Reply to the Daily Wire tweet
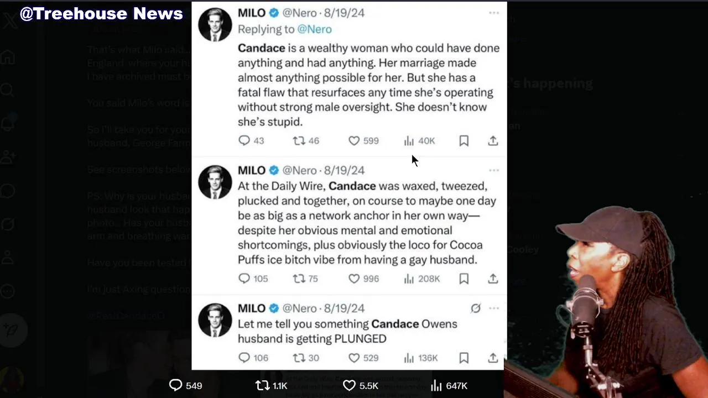The height and width of the screenshot is (398, 708). (x=244, y=279)
